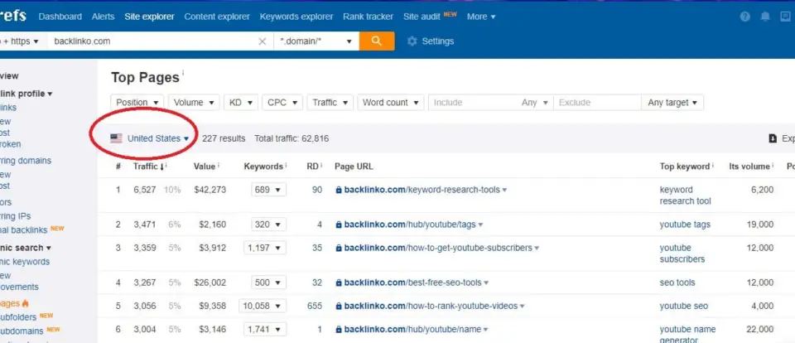Screen dimensions: 795x343
Task: Open the Alerts menu item
Action: pyautogui.click(x=103, y=17)
